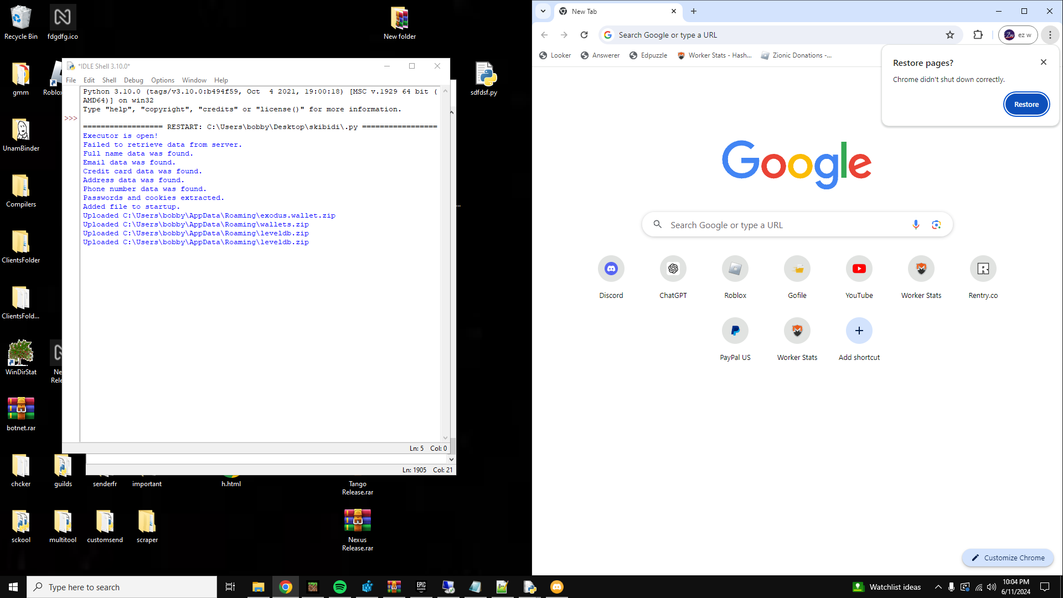1063x598 pixels.
Task: Start voice search with microphone icon
Action: click(916, 225)
